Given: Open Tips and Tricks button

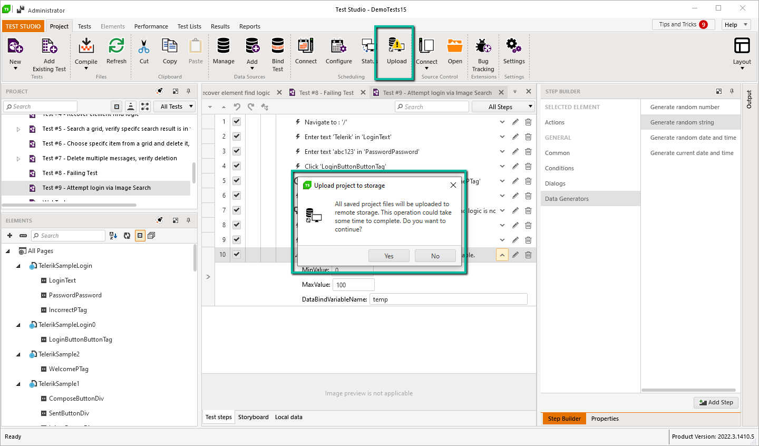Looking at the screenshot, I should pos(683,24).
